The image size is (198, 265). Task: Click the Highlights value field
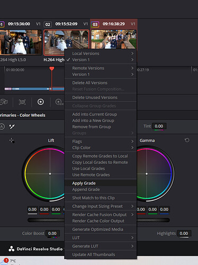point(184,233)
